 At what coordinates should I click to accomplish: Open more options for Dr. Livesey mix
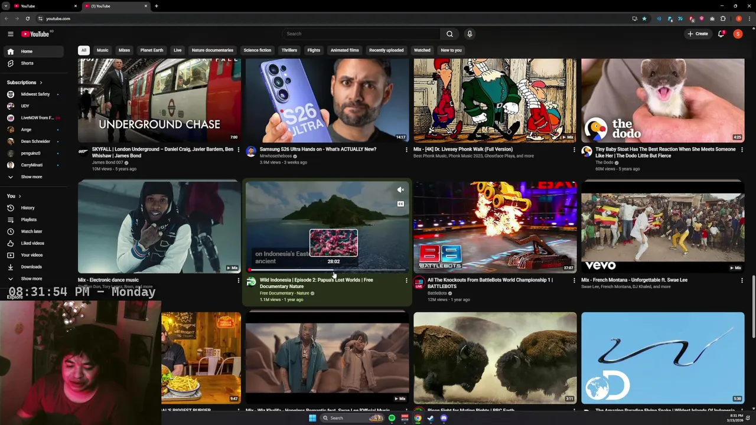click(x=574, y=149)
